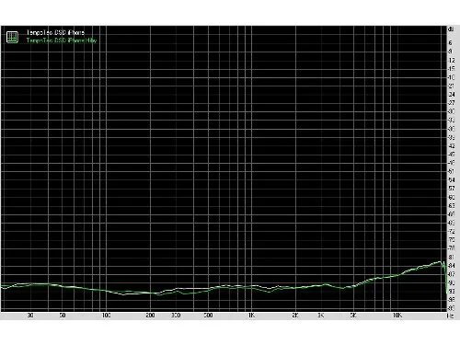The height and width of the screenshot is (345, 460).
Task: Click the -24 dB scale label
Action: click(x=451, y=95)
